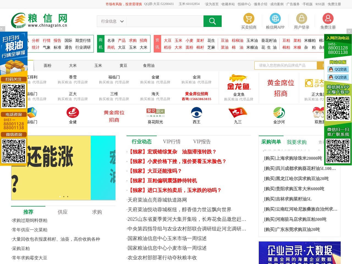This screenshot has width=352, height=264.
Task: Open the 葵花阳光 brand logo
Action: pyautogui.click(x=155, y=112)
